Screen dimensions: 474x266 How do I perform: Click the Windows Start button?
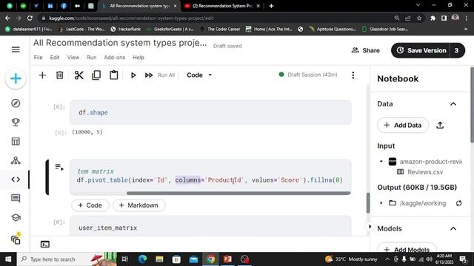tap(8, 259)
